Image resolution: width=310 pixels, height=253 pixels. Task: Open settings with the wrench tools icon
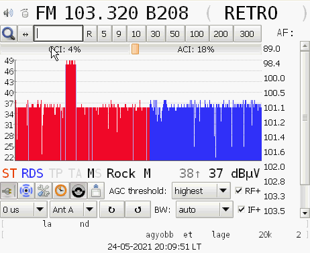(44, 191)
